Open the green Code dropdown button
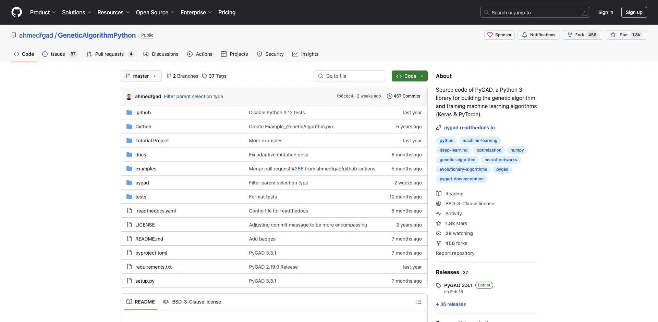The width and height of the screenshot is (658, 322). (410, 76)
